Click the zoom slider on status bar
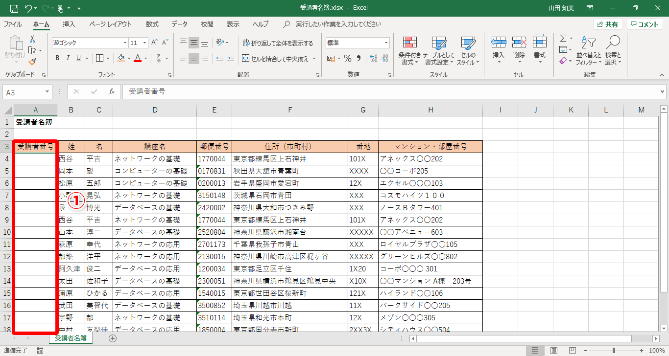 [614, 351]
